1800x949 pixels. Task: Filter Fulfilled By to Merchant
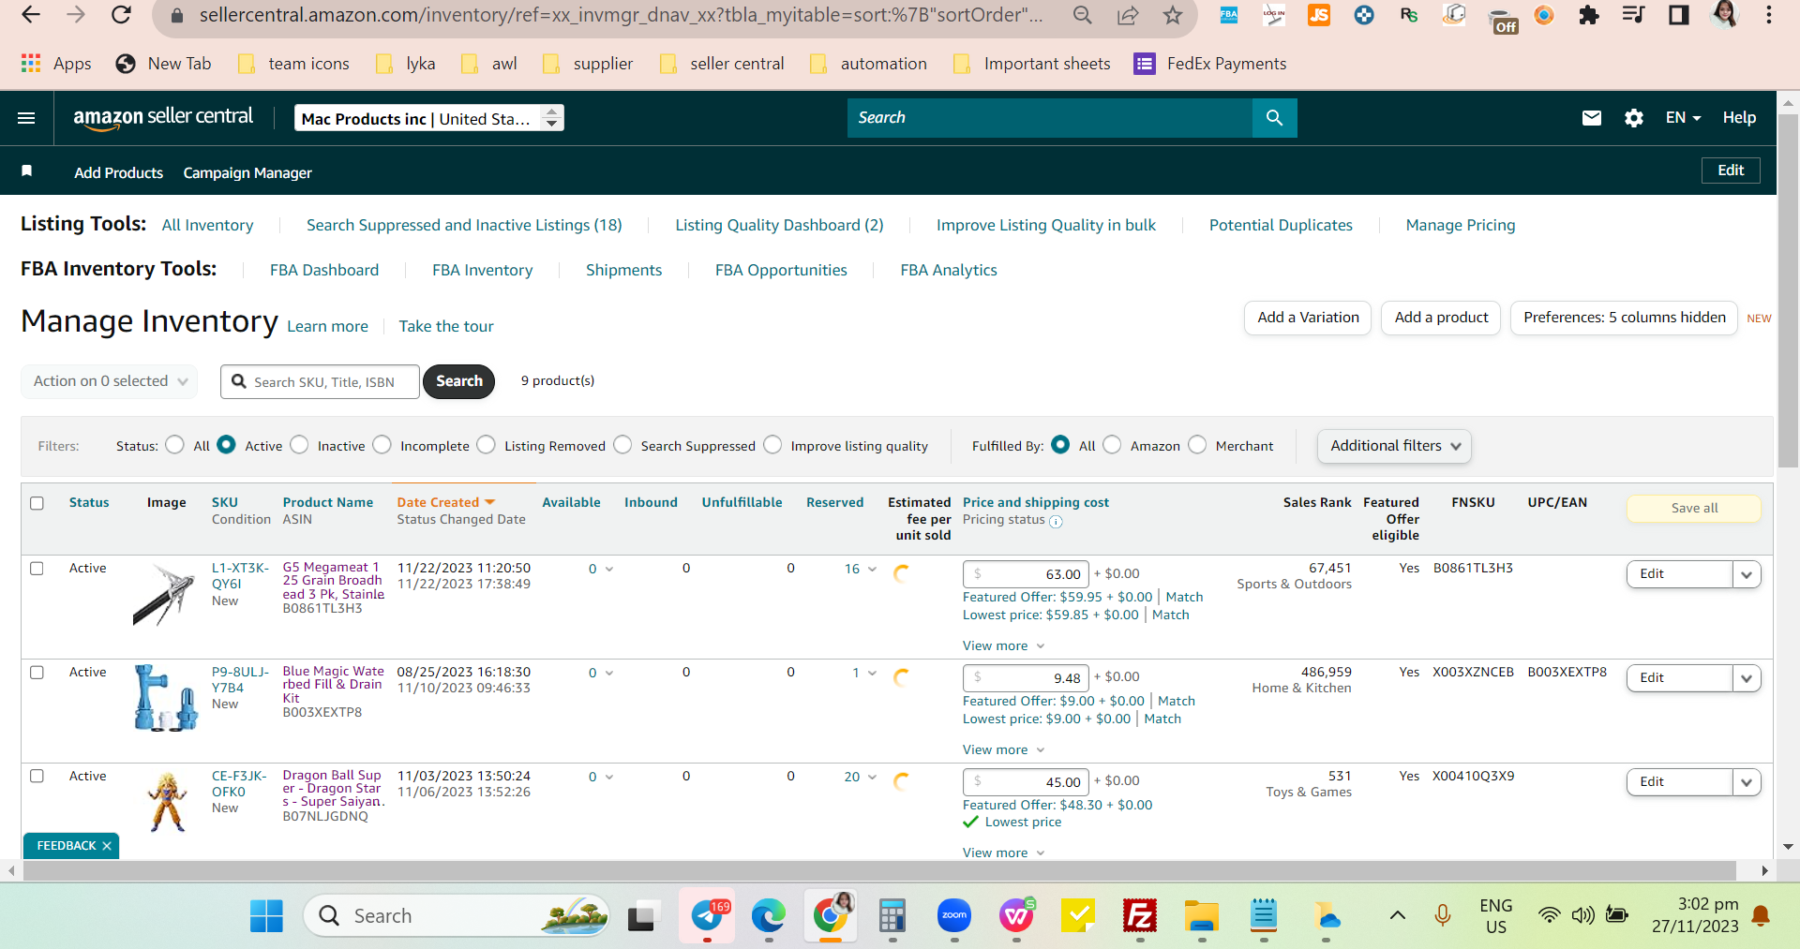tap(1197, 445)
